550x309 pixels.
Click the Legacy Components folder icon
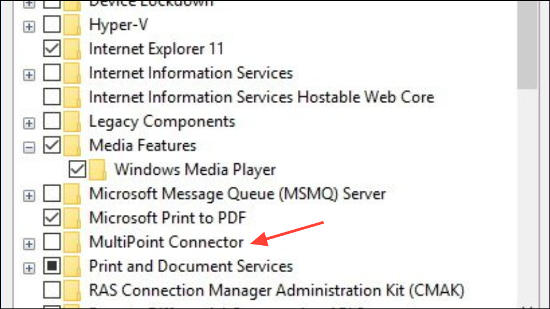[72, 122]
